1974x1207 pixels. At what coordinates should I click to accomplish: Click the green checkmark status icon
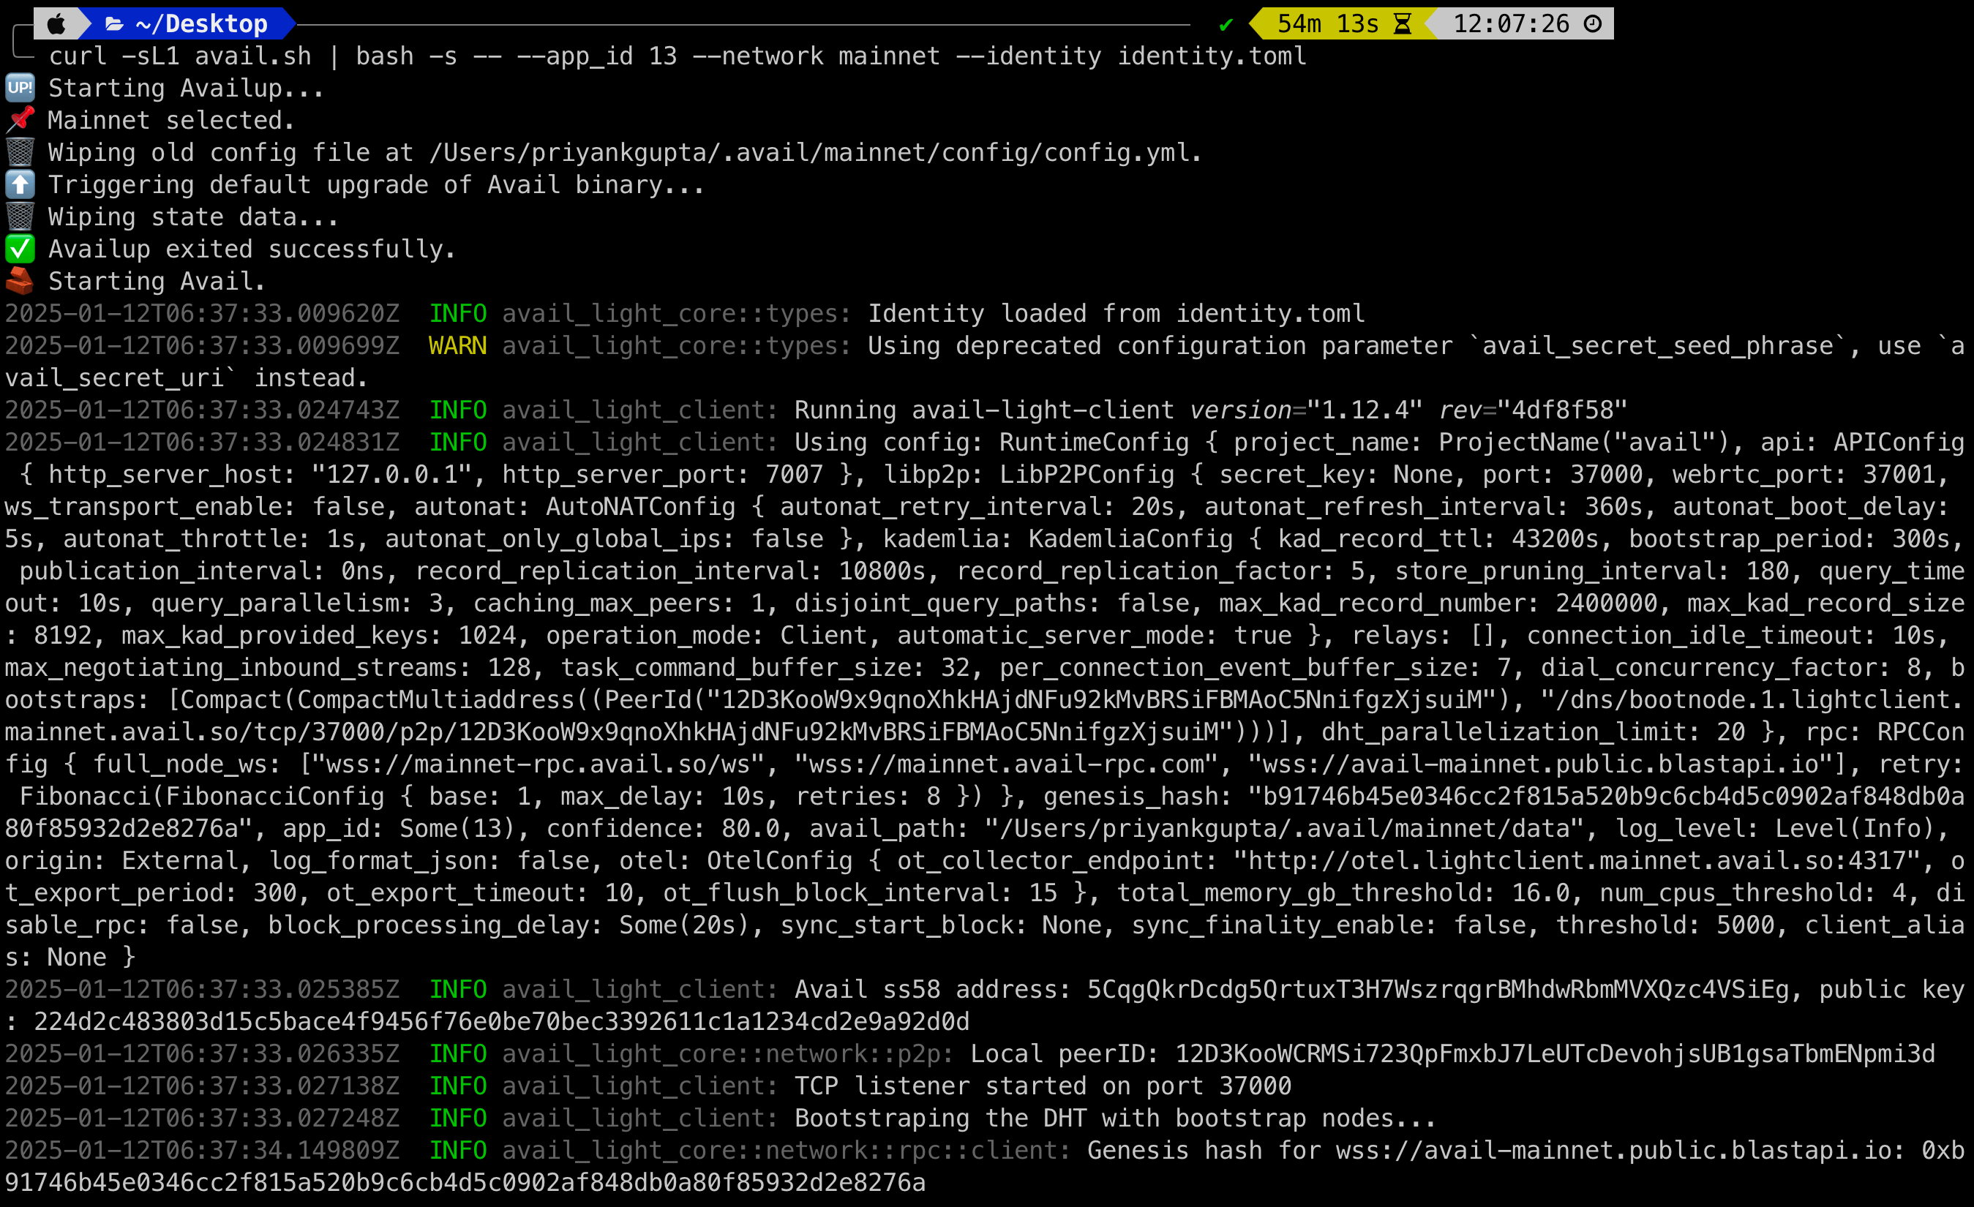[1225, 25]
